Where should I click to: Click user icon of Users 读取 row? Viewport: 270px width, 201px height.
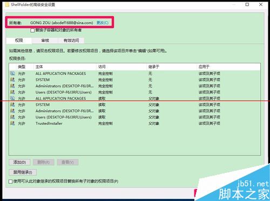(12, 117)
